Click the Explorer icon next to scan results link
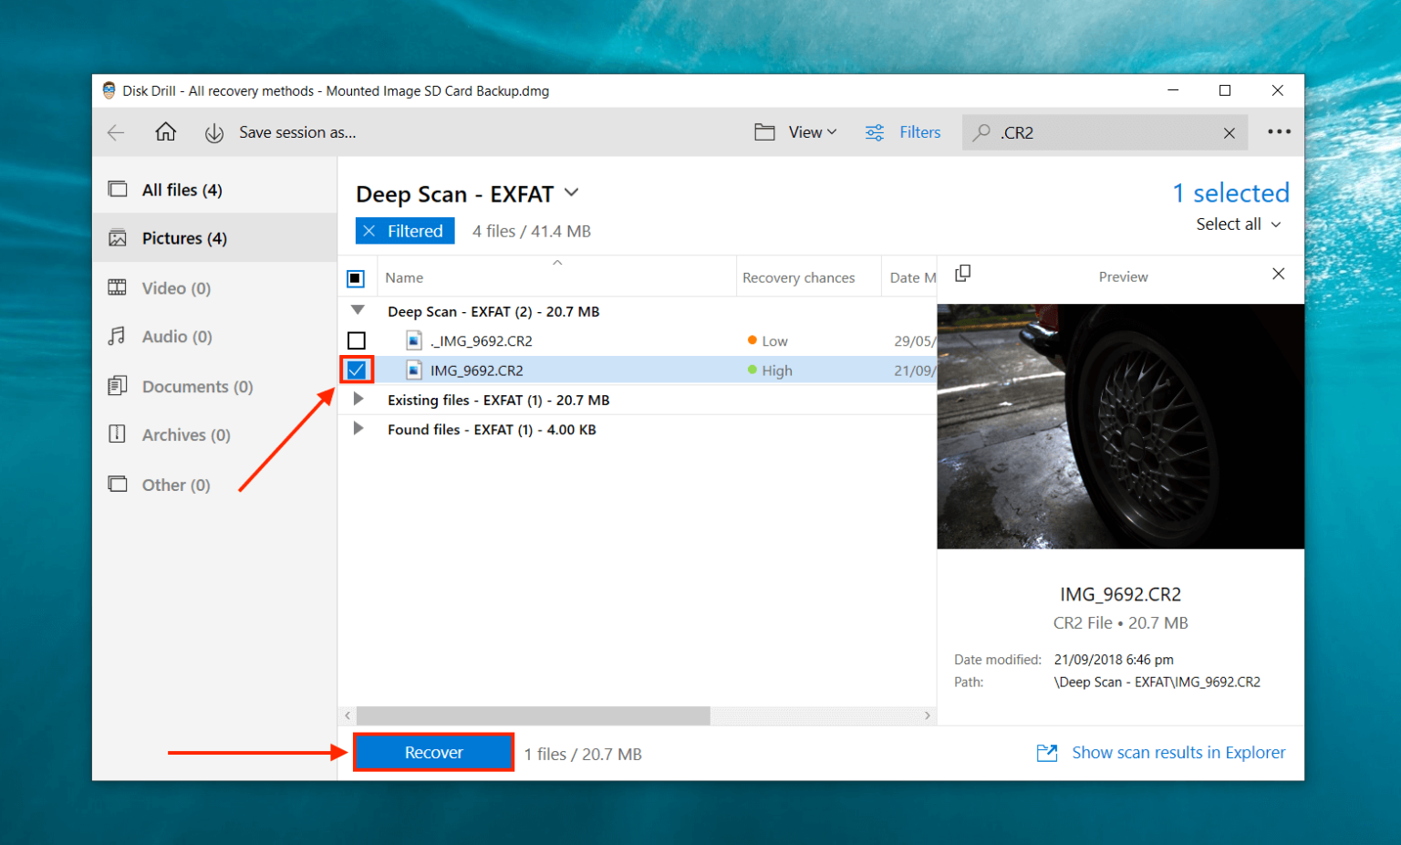Screen dimensions: 1401x845 tap(1046, 752)
